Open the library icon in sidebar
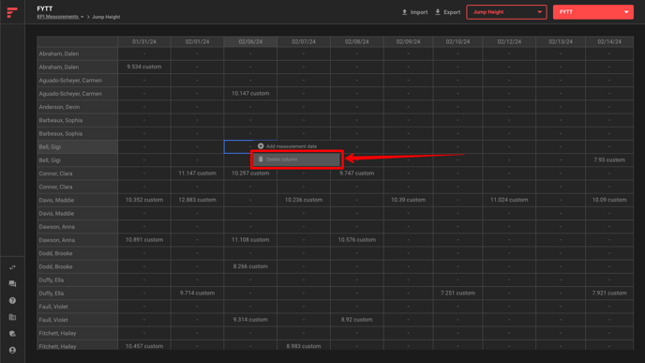The width and height of the screenshot is (645, 363). point(12,317)
